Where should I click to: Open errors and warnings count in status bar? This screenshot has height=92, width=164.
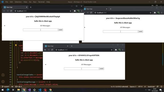(18, 87)
